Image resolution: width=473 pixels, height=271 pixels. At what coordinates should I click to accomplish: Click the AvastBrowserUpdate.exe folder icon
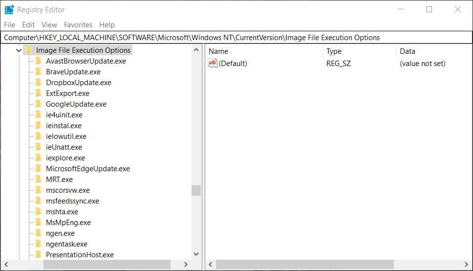point(38,61)
